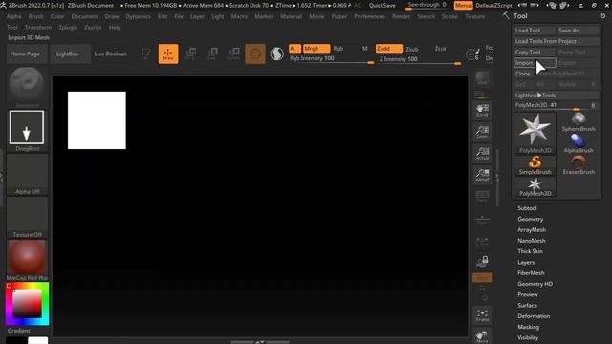The image size is (612, 344).
Task: Open the Render menu
Action: point(402,17)
